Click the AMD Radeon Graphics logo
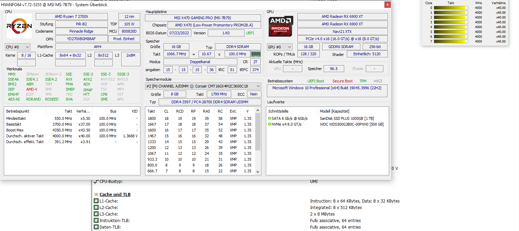519x231 pixels. (x=281, y=26)
